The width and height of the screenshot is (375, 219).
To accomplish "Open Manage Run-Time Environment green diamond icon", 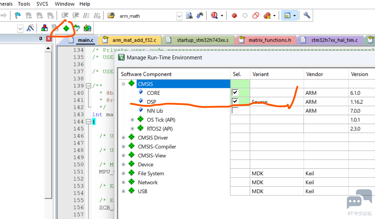I will 66,28.
